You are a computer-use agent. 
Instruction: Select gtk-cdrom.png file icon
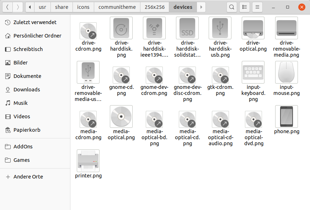(220, 75)
